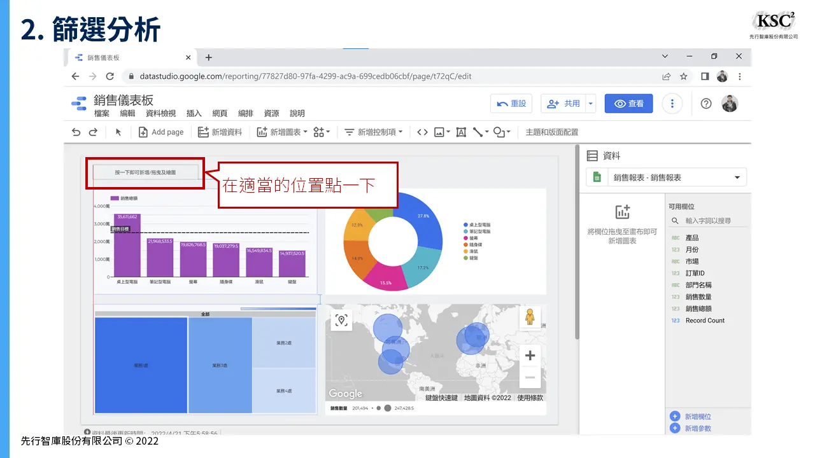Screen dimensions: 815x458
Task: Click the account avatar in the report header
Action: tap(730, 104)
